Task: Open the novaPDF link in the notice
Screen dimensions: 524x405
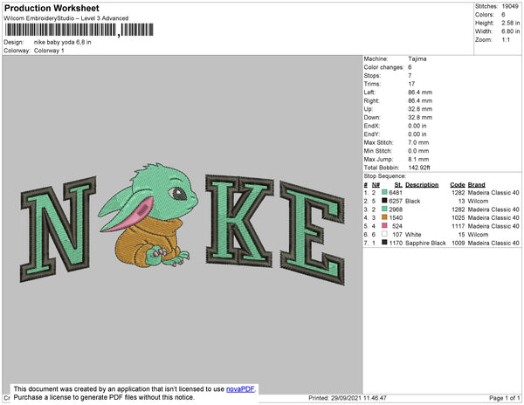Action: point(240,389)
